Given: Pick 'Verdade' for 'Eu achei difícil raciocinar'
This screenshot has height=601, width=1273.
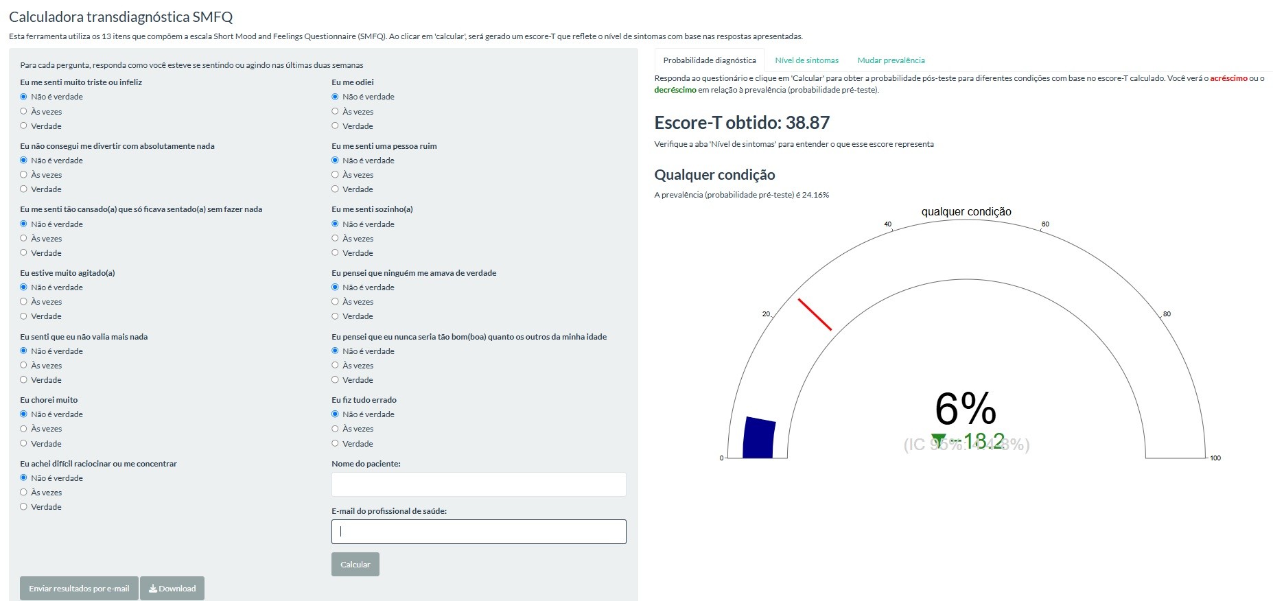Looking at the screenshot, I should pos(24,506).
